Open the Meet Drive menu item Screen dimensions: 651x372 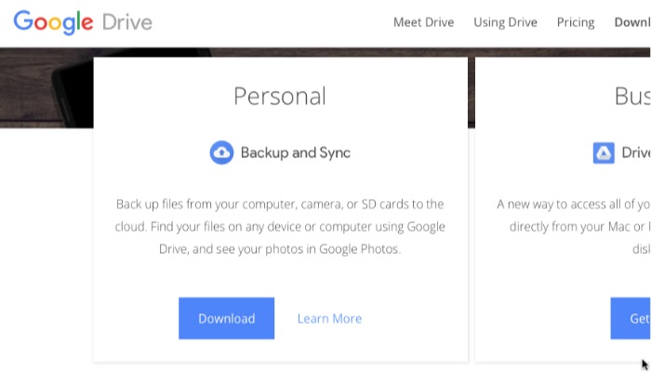point(423,22)
